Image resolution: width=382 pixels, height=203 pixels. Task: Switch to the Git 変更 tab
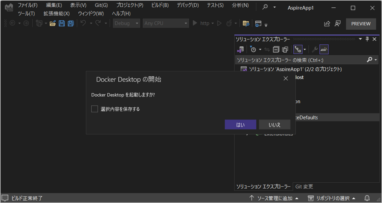pyautogui.click(x=304, y=186)
